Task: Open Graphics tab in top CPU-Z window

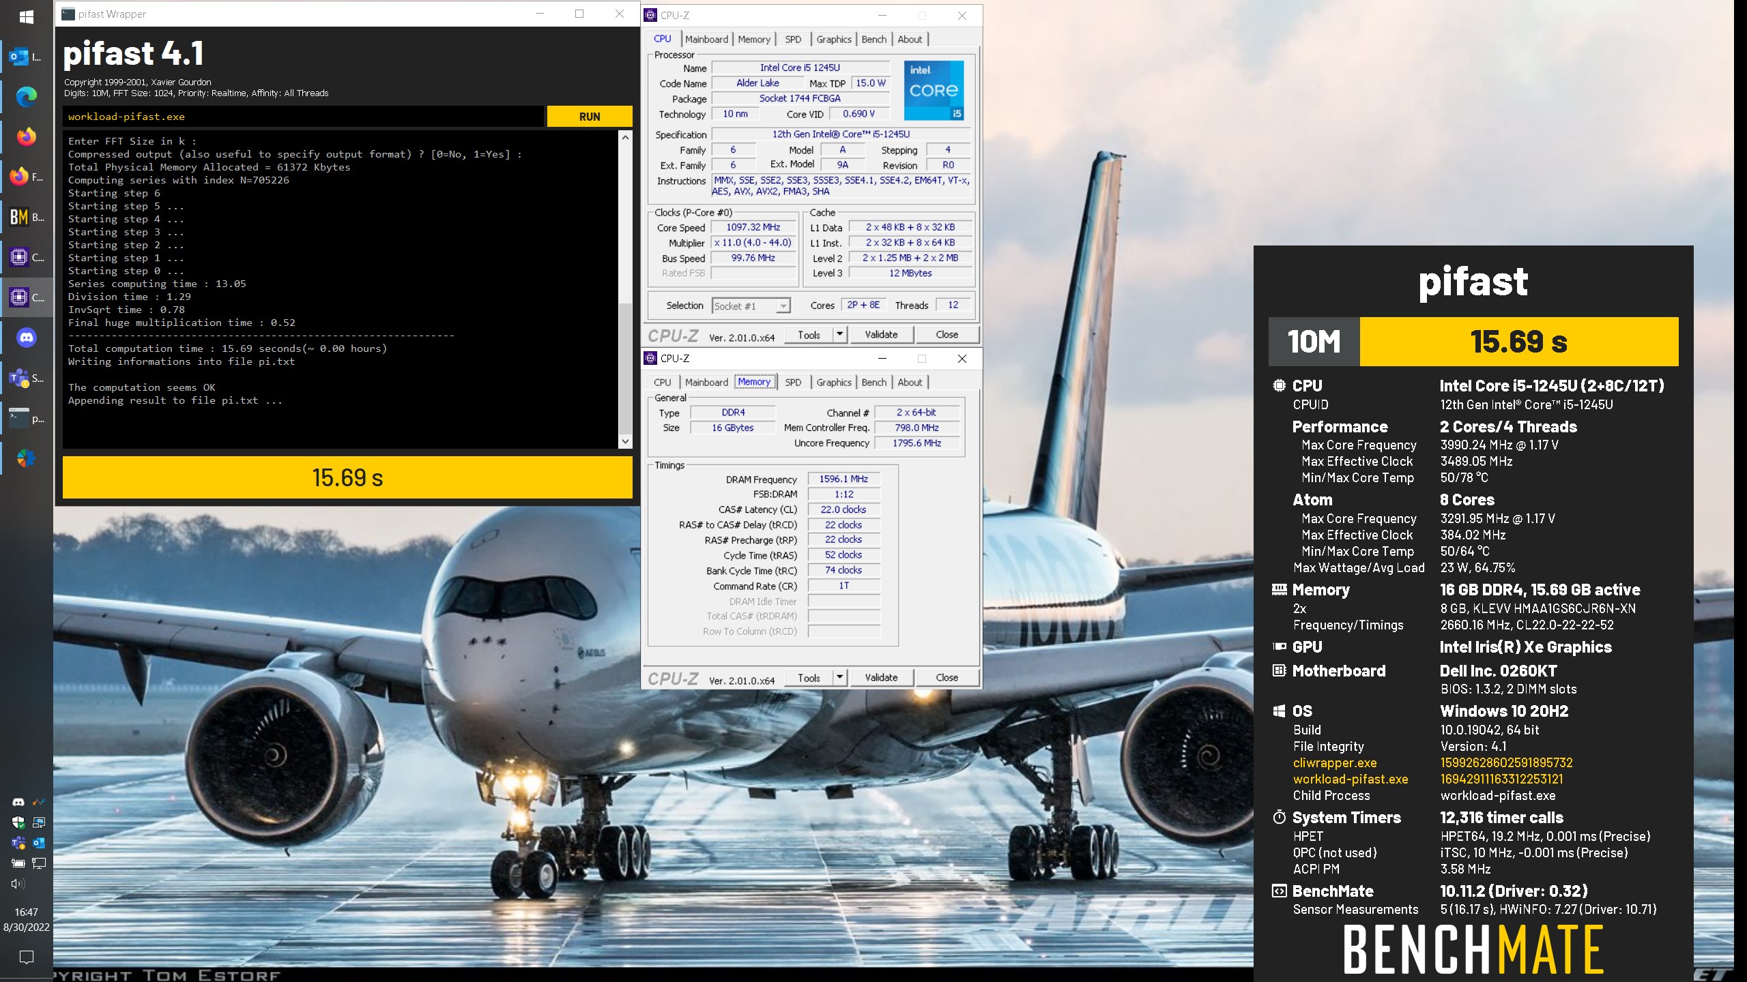Action: click(x=834, y=40)
